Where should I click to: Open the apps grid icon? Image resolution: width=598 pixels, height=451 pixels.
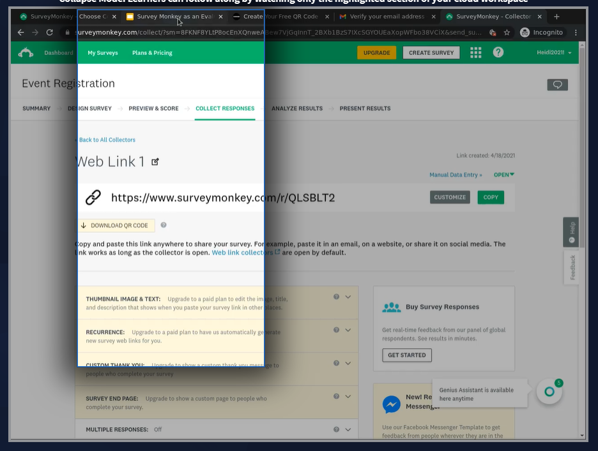coord(475,52)
